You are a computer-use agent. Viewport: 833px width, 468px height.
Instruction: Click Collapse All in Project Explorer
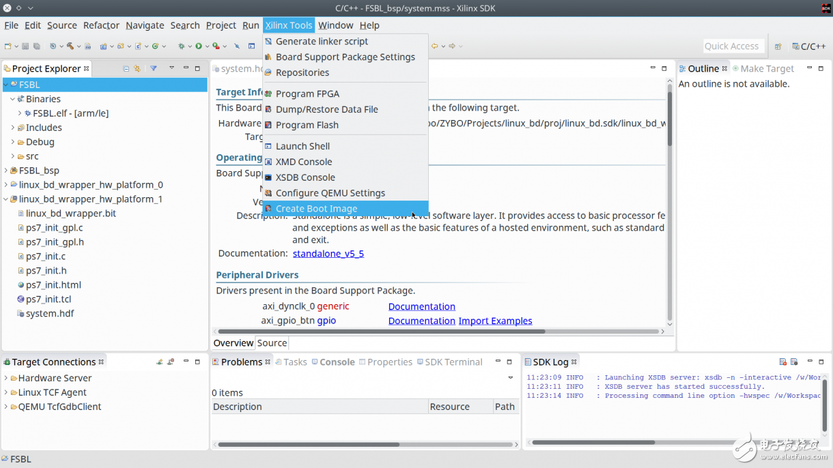pyautogui.click(x=126, y=69)
